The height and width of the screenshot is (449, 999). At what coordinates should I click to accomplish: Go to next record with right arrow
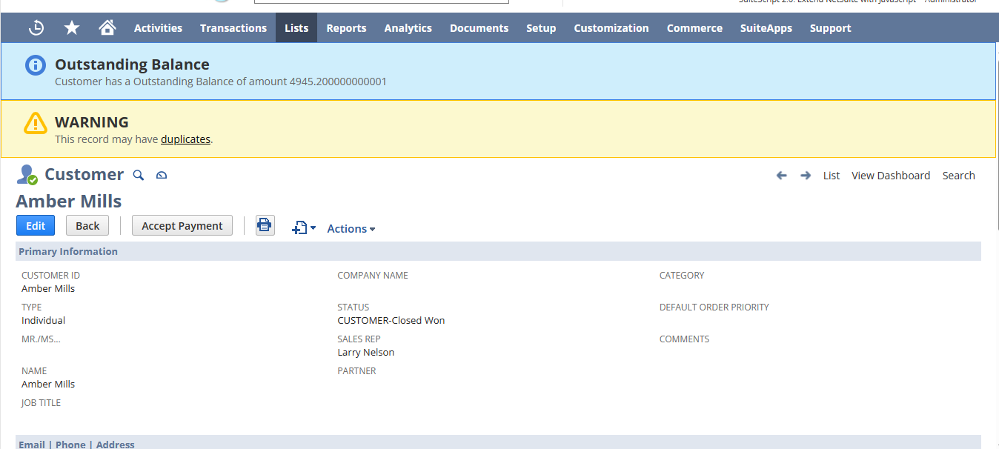806,176
